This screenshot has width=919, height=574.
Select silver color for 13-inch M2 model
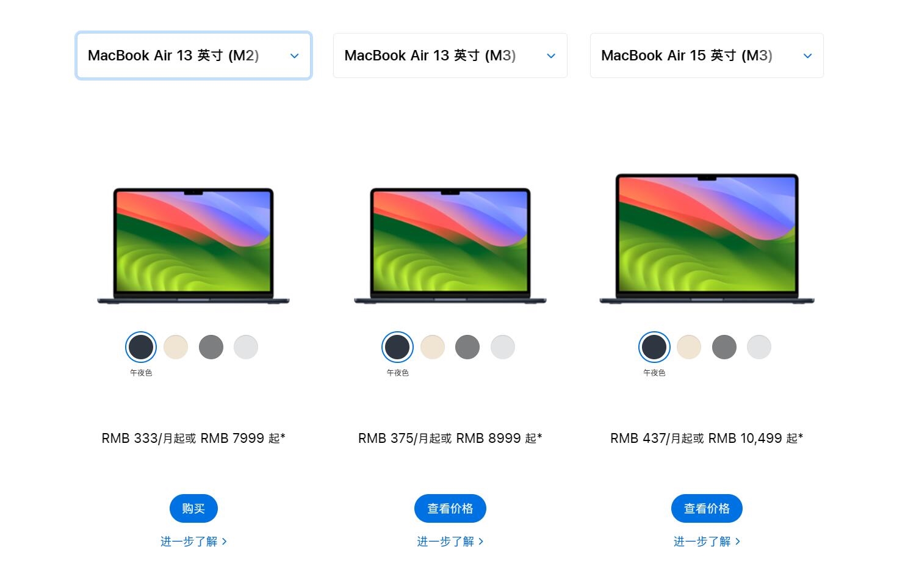point(246,347)
